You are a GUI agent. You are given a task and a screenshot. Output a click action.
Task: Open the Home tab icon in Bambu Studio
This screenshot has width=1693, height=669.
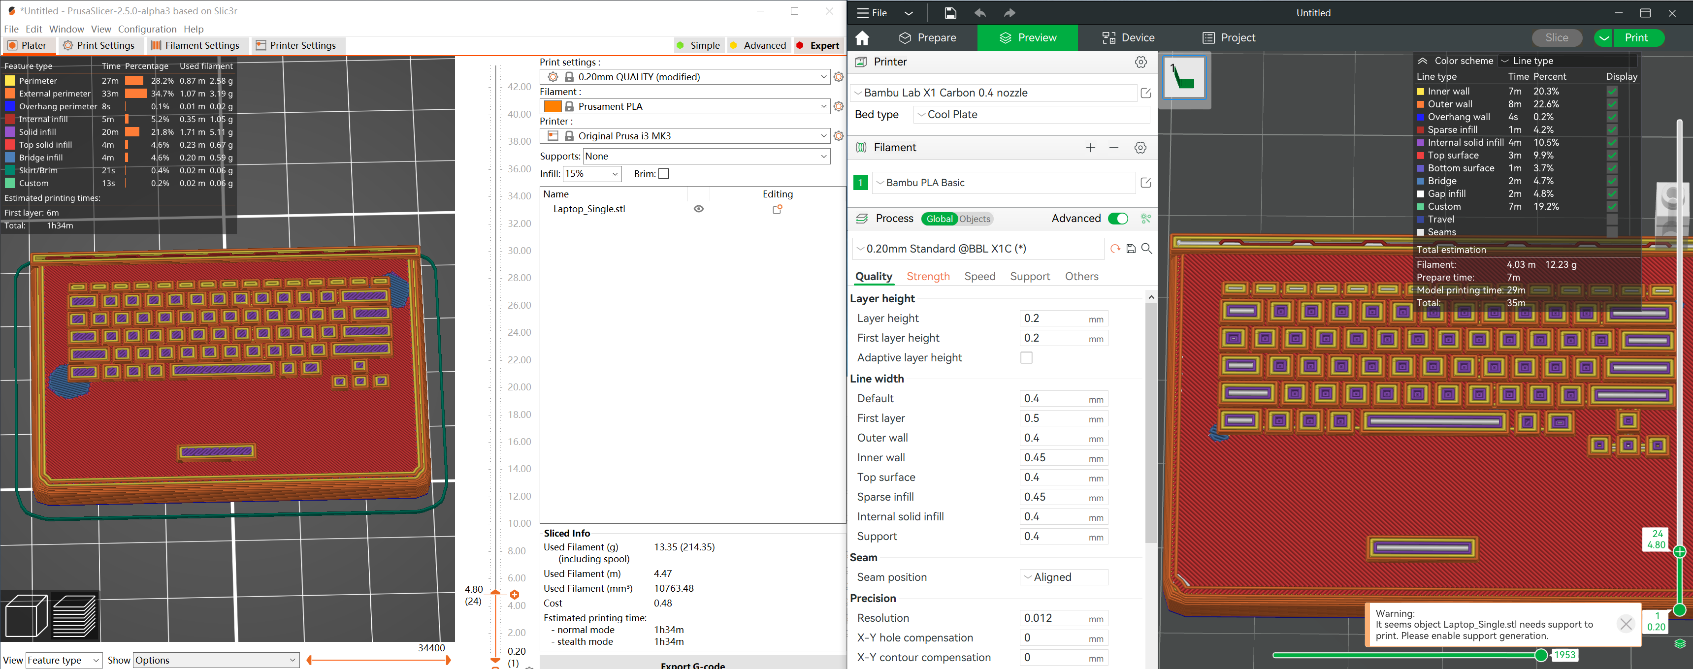(x=863, y=37)
